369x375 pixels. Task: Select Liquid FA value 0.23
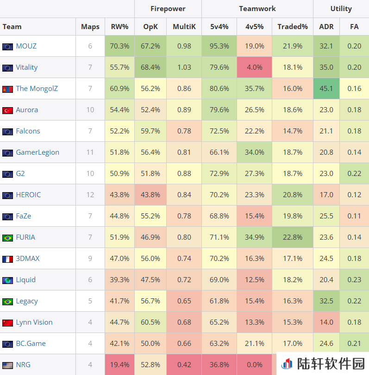[354, 280]
